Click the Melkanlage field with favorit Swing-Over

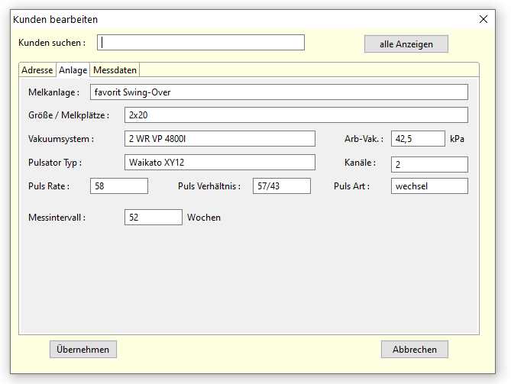pos(279,92)
